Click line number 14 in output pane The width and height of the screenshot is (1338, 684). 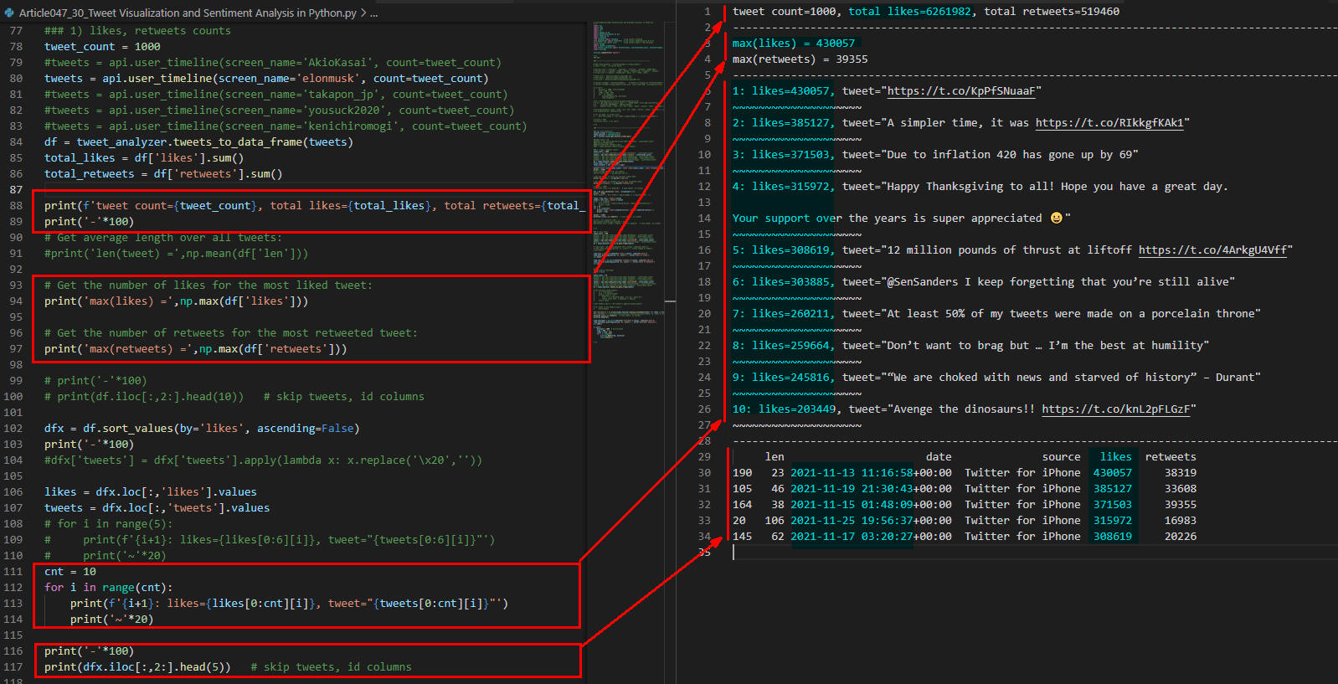(x=704, y=218)
